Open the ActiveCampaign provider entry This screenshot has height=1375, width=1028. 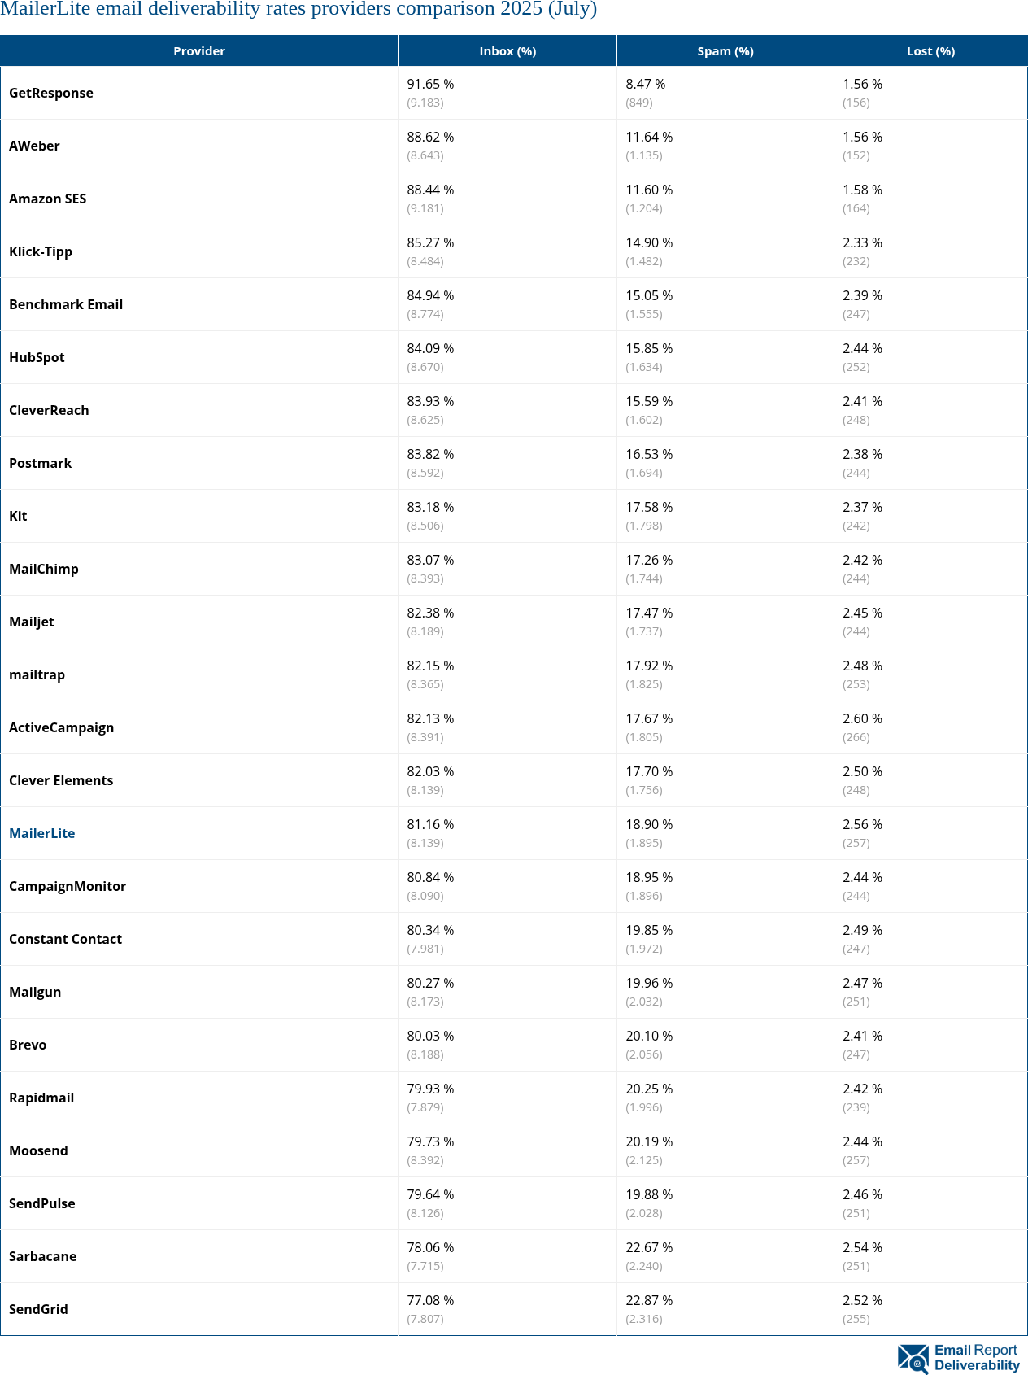(x=62, y=727)
